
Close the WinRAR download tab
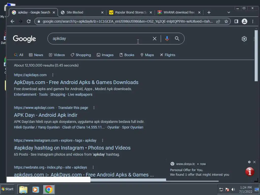click(x=199, y=12)
